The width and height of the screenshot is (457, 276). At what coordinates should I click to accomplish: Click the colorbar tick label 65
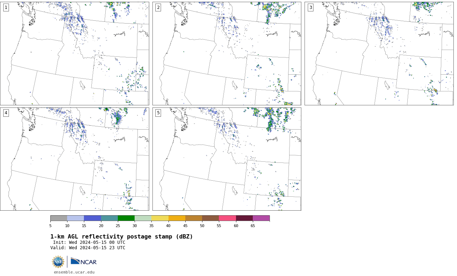[253, 226]
